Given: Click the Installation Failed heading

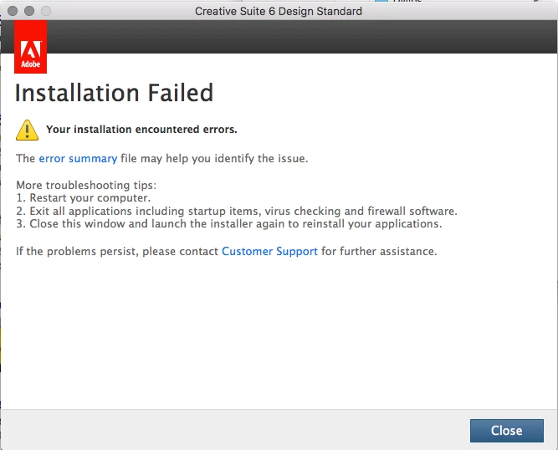Looking at the screenshot, I should point(115,93).
